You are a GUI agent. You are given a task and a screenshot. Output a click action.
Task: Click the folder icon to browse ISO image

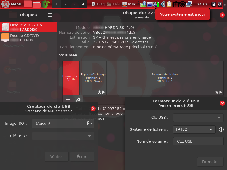pos(89,123)
